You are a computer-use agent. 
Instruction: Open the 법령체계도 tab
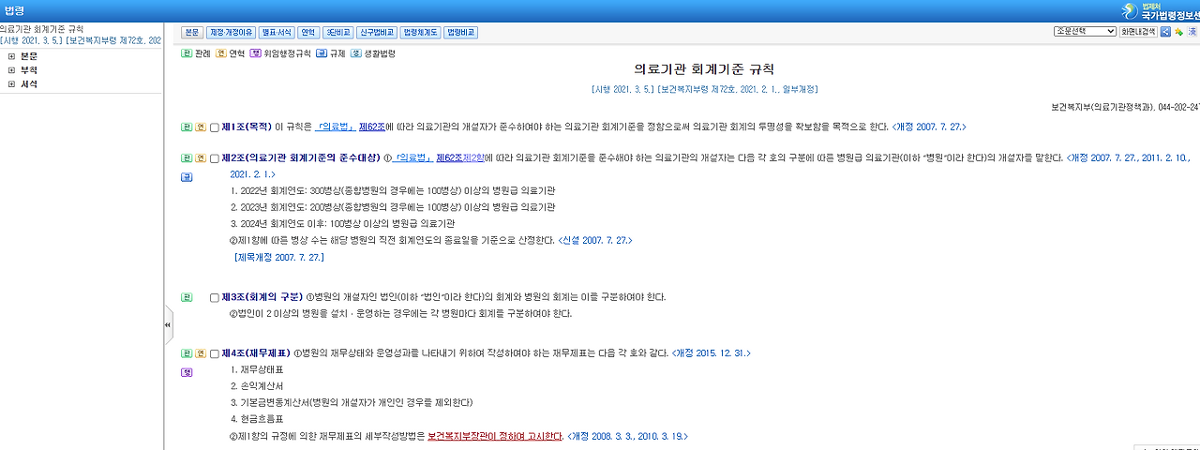click(421, 32)
